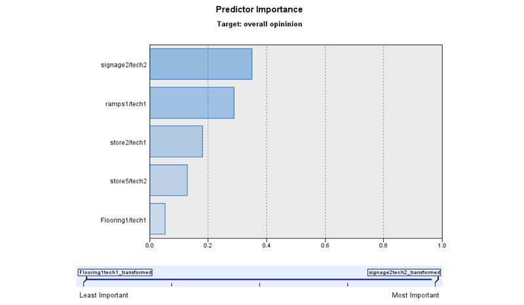Click the signage2/tech2 axis label
Viewport: 524px width, 305px height.
tap(124, 65)
